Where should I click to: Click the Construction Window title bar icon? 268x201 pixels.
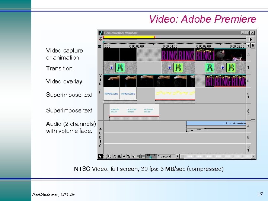(101, 33)
